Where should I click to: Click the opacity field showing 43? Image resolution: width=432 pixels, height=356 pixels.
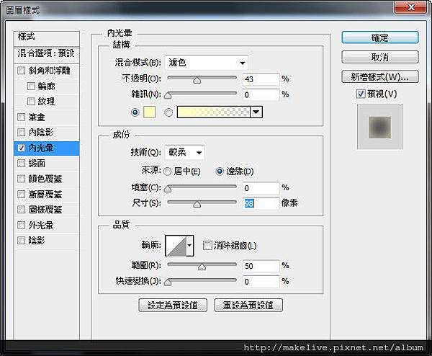[x=261, y=79]
